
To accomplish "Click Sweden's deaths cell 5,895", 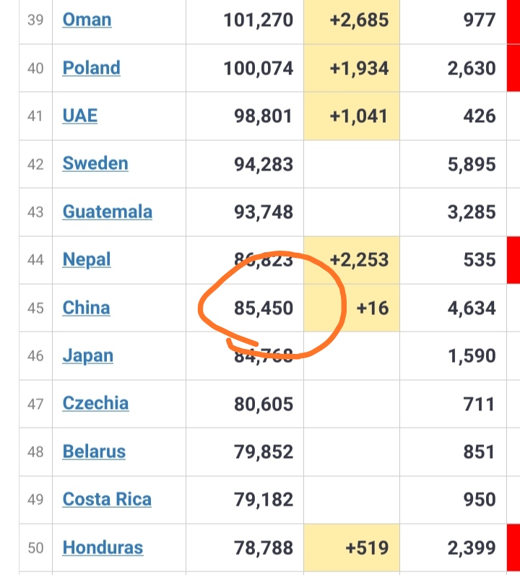I will pos(454,164).
